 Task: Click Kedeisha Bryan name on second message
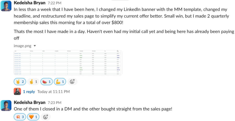point(29,103)
